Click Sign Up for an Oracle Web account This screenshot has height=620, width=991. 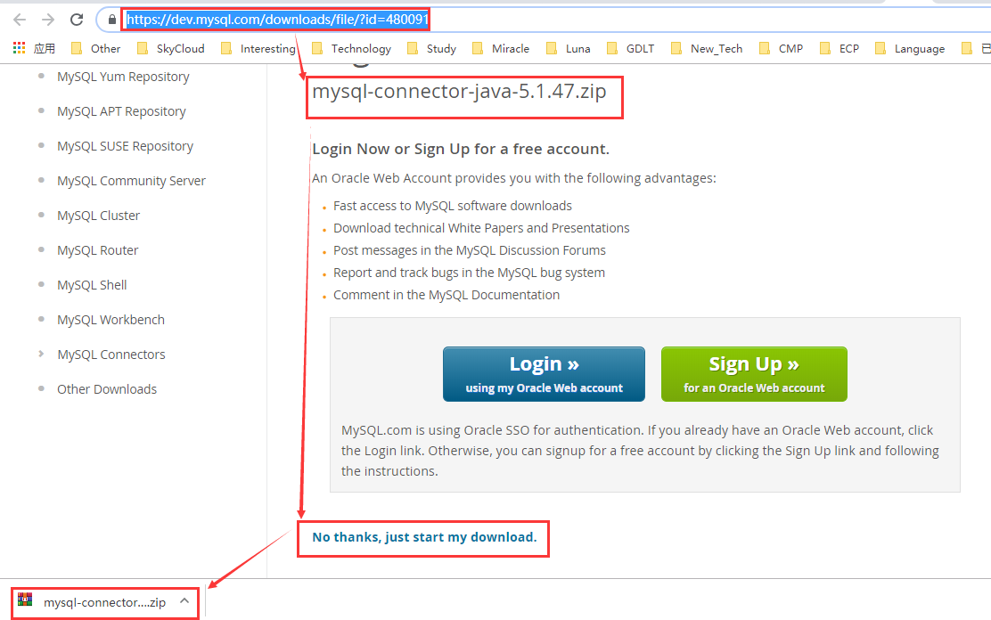754,374
